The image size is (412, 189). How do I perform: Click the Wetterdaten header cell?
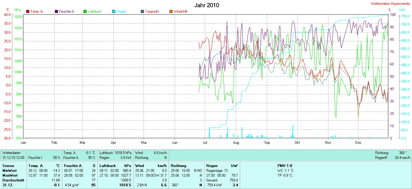tap(11, 153)
